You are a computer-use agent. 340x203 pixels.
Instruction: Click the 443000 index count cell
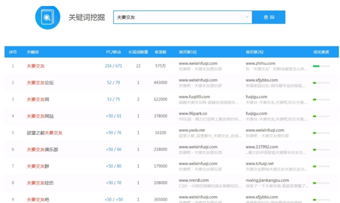pos(160,83)
